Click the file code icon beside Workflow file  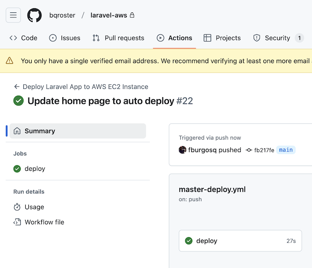(17, 222)
